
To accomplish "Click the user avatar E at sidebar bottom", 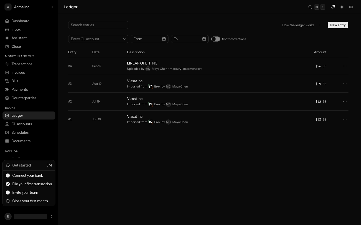I will click(8, 216).
